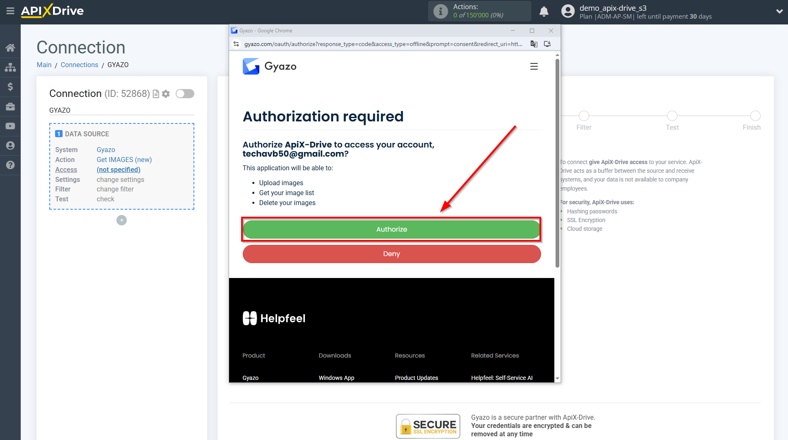This screenshot has width=788, height=440.
Task: Open connection settings via the gear icon
Action: [x=166, y=94]
